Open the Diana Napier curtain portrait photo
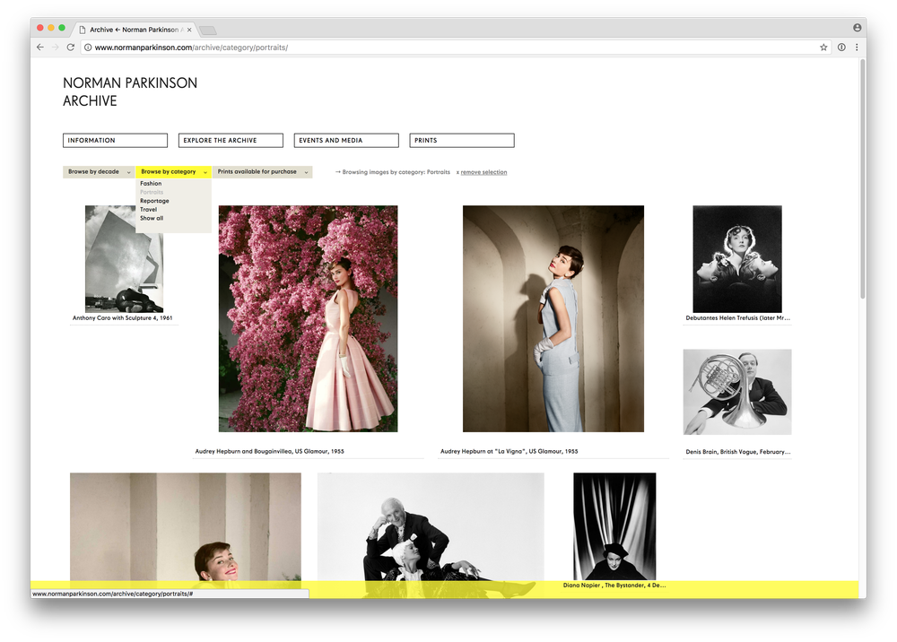 [x=614, y=526]
